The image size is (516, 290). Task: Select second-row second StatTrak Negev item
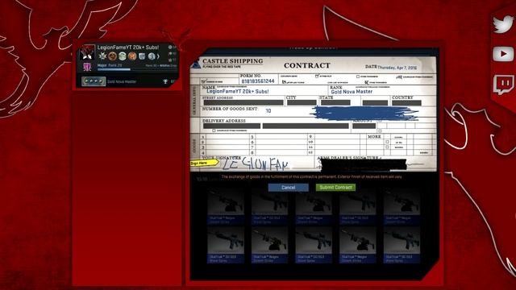point(269,246)
